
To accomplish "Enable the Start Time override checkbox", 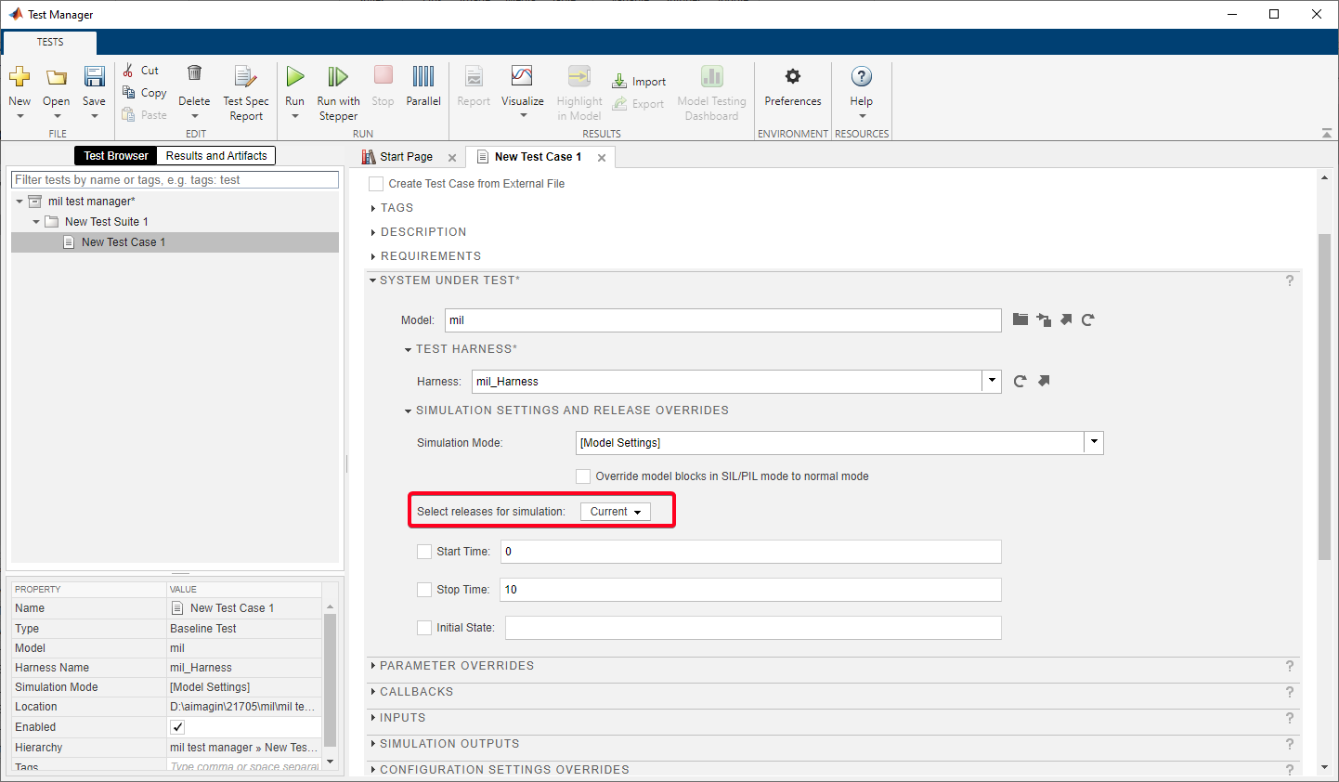I will [x=424, y=552].
